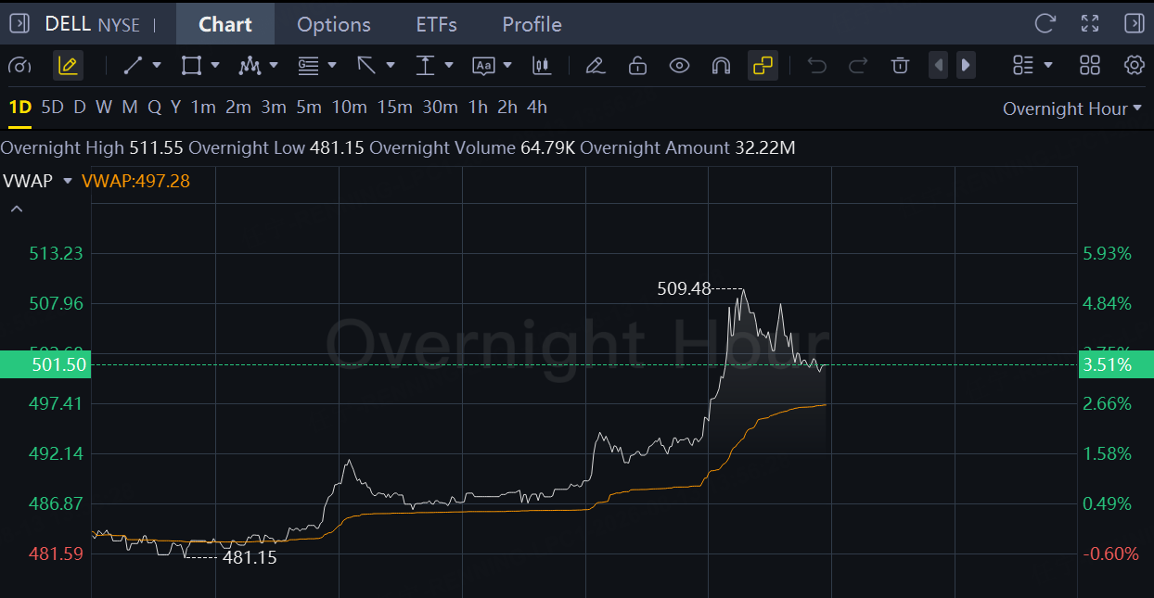Select the rectangle shape tool
Screen dimensions: 1154x598
tap(191, 66)
